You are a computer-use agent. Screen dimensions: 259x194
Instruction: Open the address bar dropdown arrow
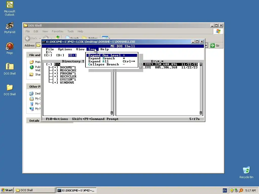[206, 45]
